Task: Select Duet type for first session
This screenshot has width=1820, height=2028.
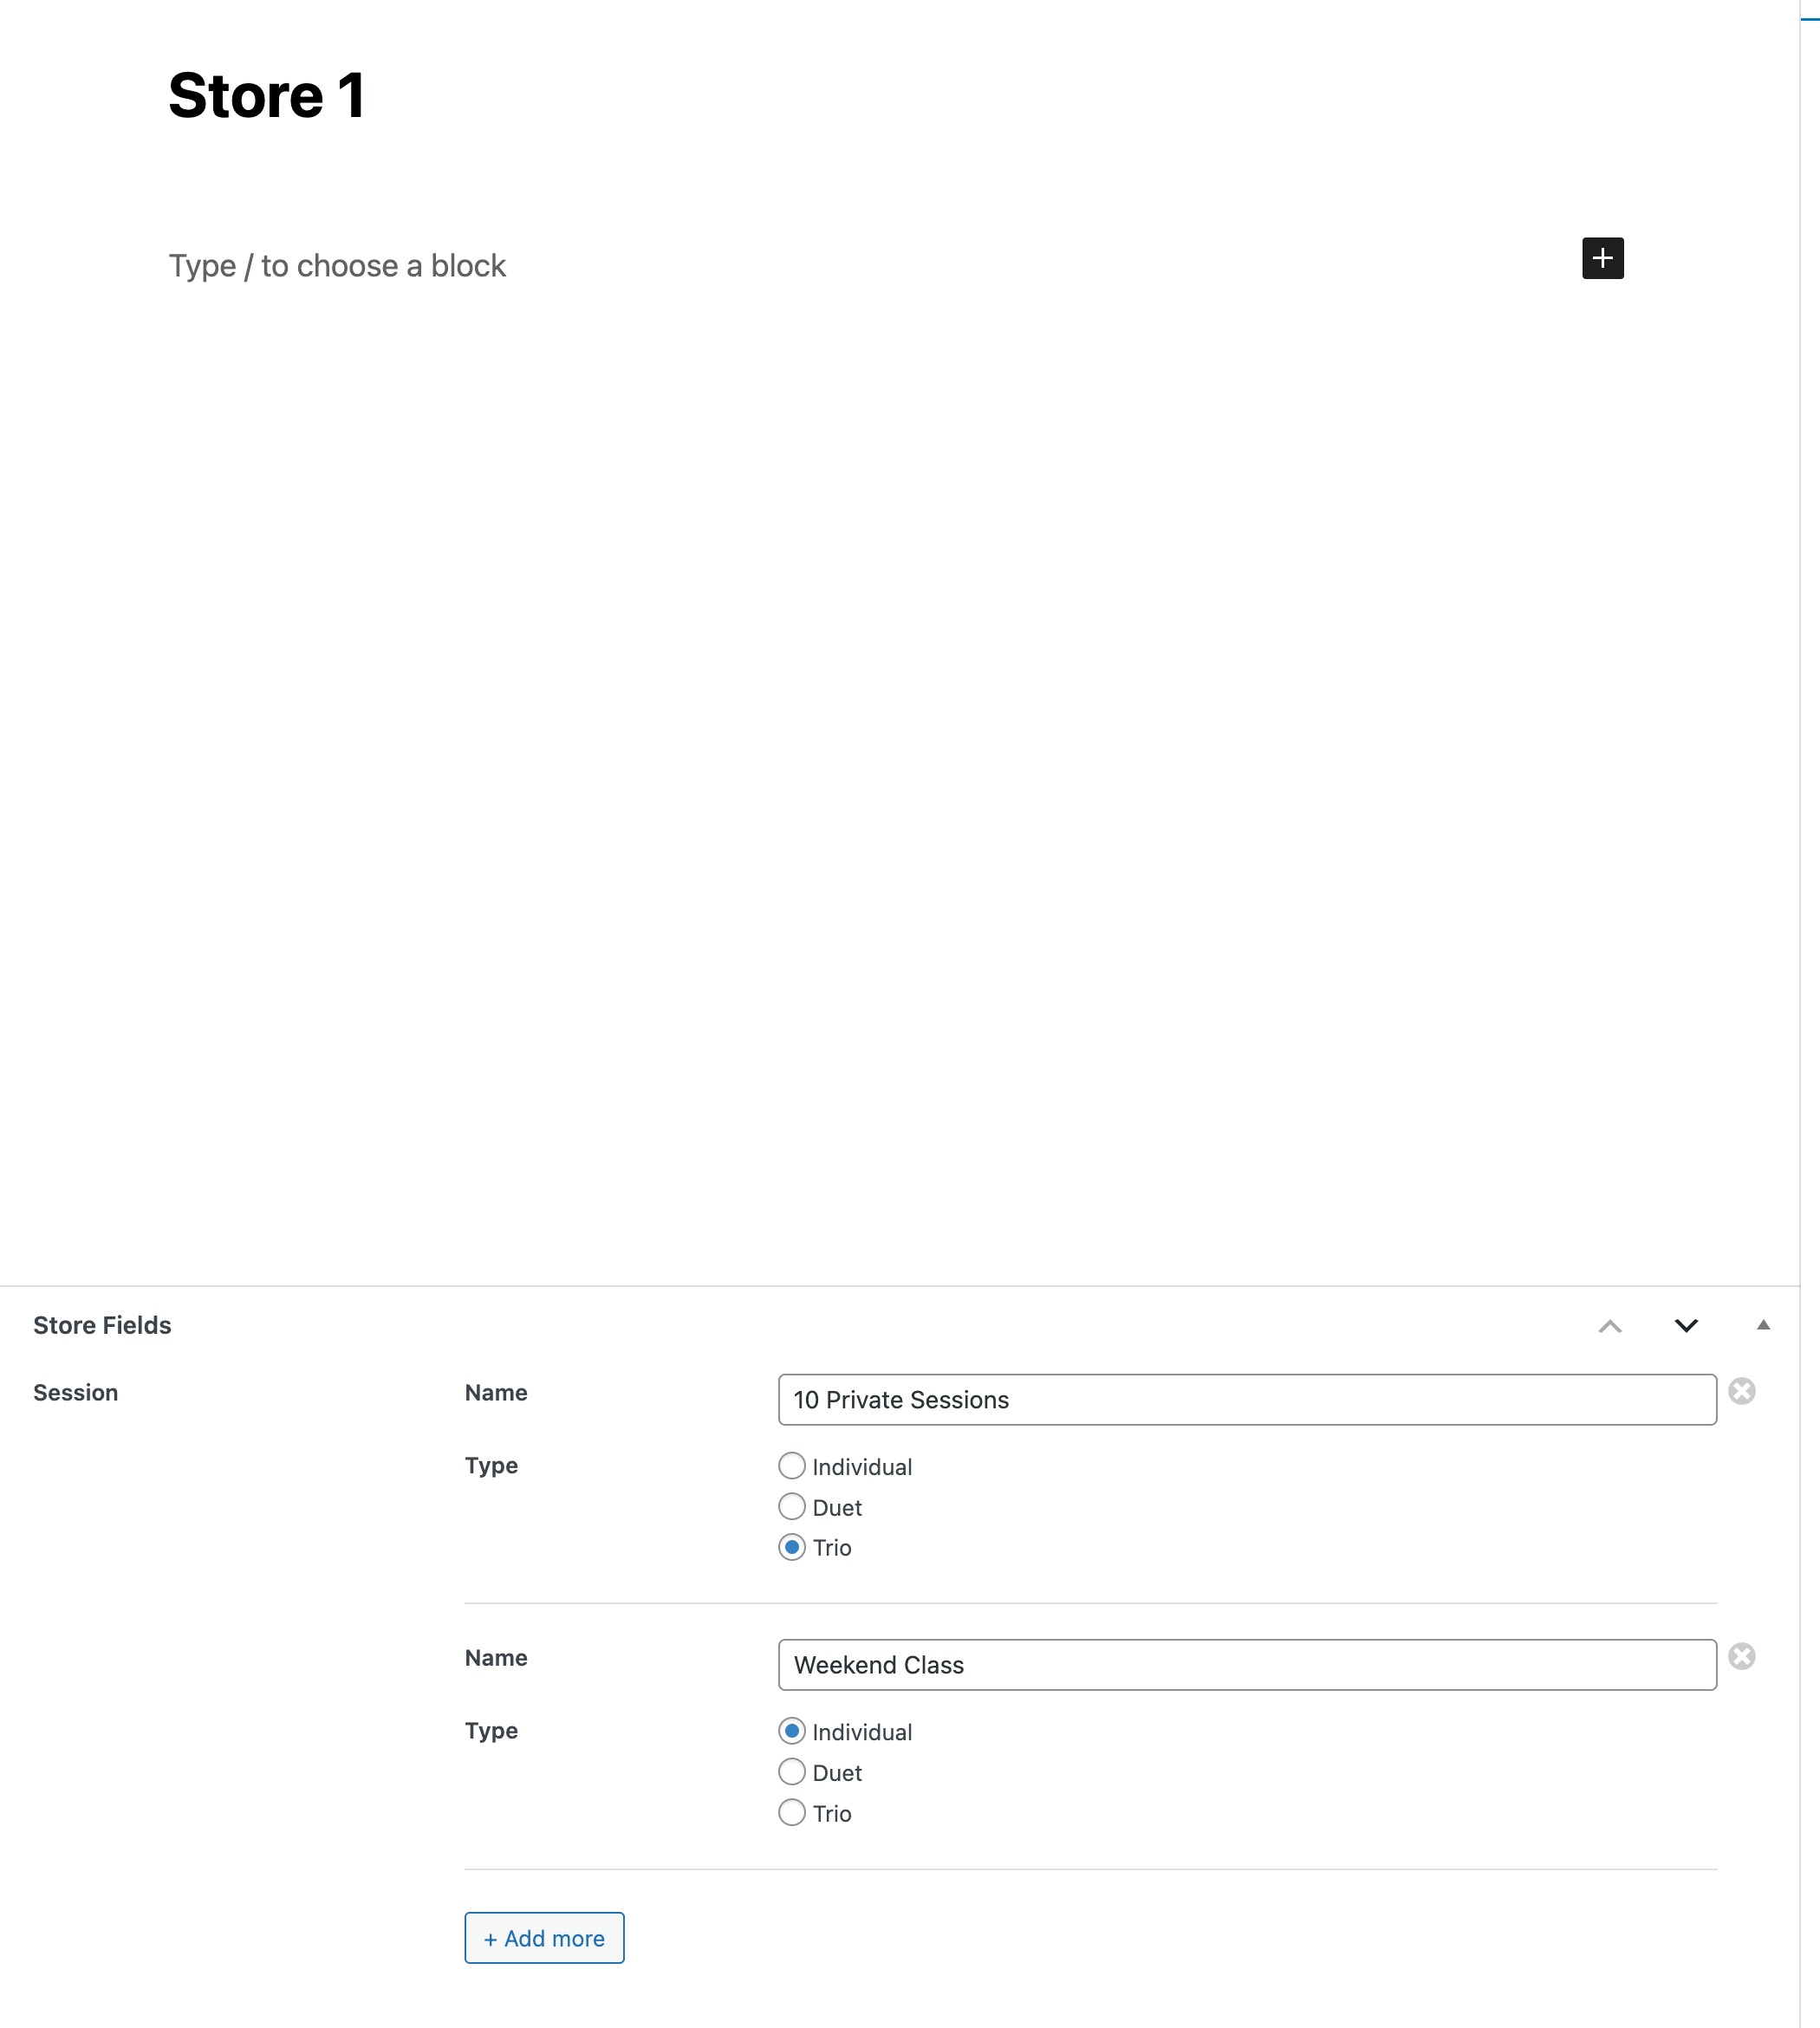Action: click(x=791, y=1506)
